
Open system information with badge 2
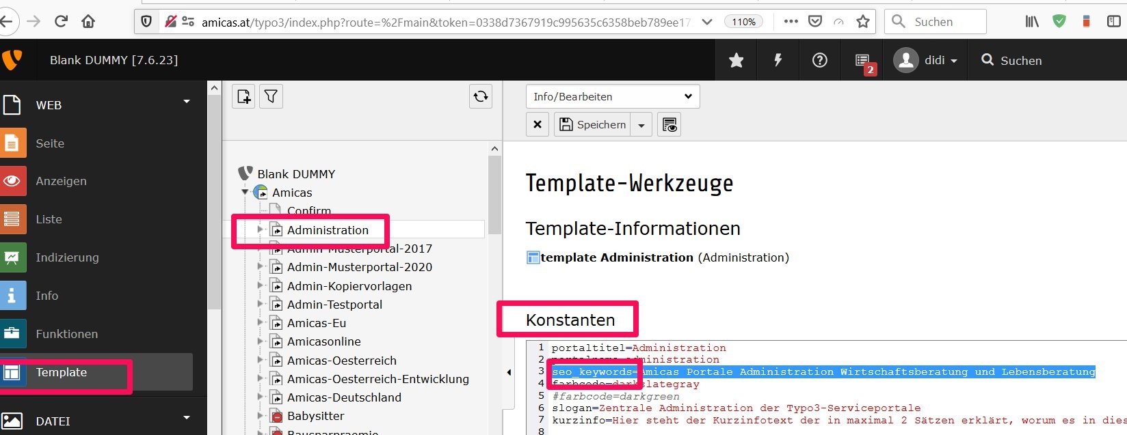point(864,61)
